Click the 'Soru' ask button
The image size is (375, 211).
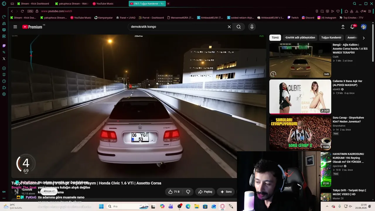tap(226, 192)
